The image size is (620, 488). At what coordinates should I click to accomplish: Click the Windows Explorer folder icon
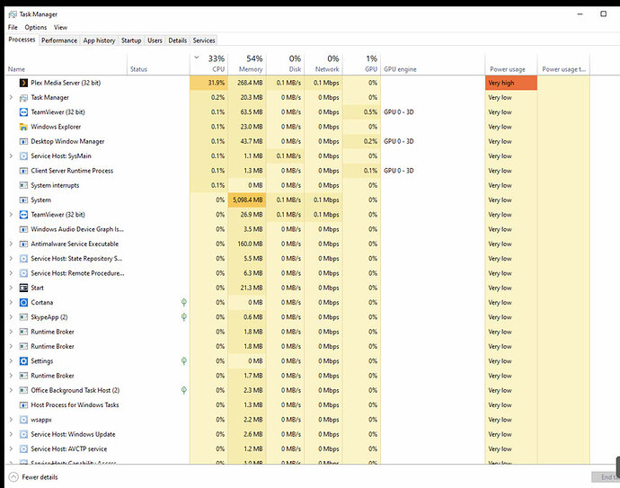tap(23, 127)
